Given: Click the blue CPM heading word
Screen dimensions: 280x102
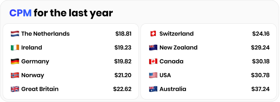Looking at the screenshot, I should point(20,13).
